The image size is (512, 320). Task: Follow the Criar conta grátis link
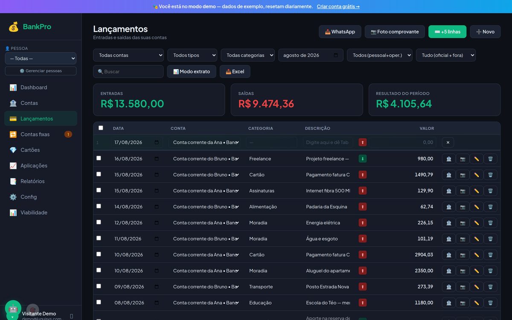[338, 6]
